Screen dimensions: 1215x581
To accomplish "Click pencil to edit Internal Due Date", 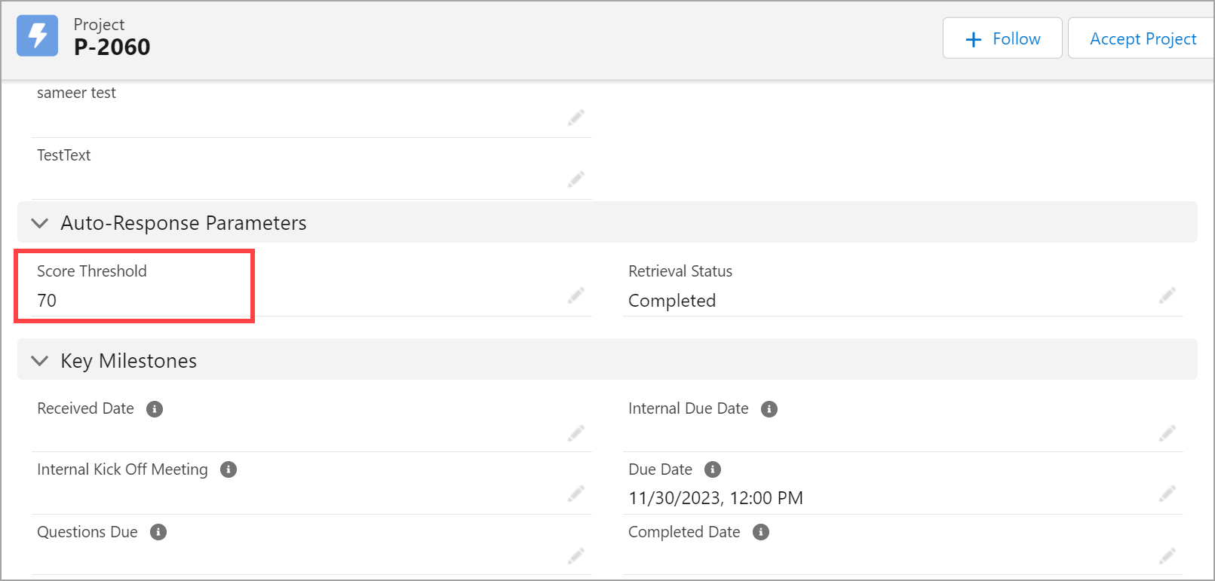I will [x=1167, y=433].
